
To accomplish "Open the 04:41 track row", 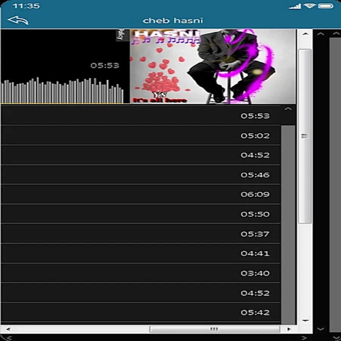I will pyautogui.click(x=141, y=253).
